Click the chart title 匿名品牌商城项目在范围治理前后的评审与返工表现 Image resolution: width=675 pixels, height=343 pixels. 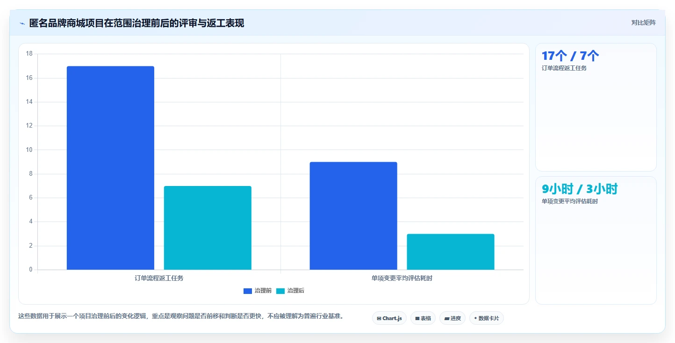[x=136, y=23]
